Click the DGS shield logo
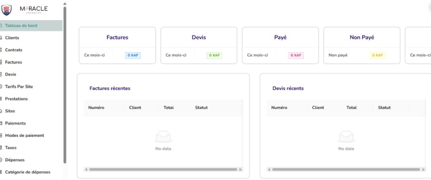Screen dimensions: 431x180 pos(7,10)
